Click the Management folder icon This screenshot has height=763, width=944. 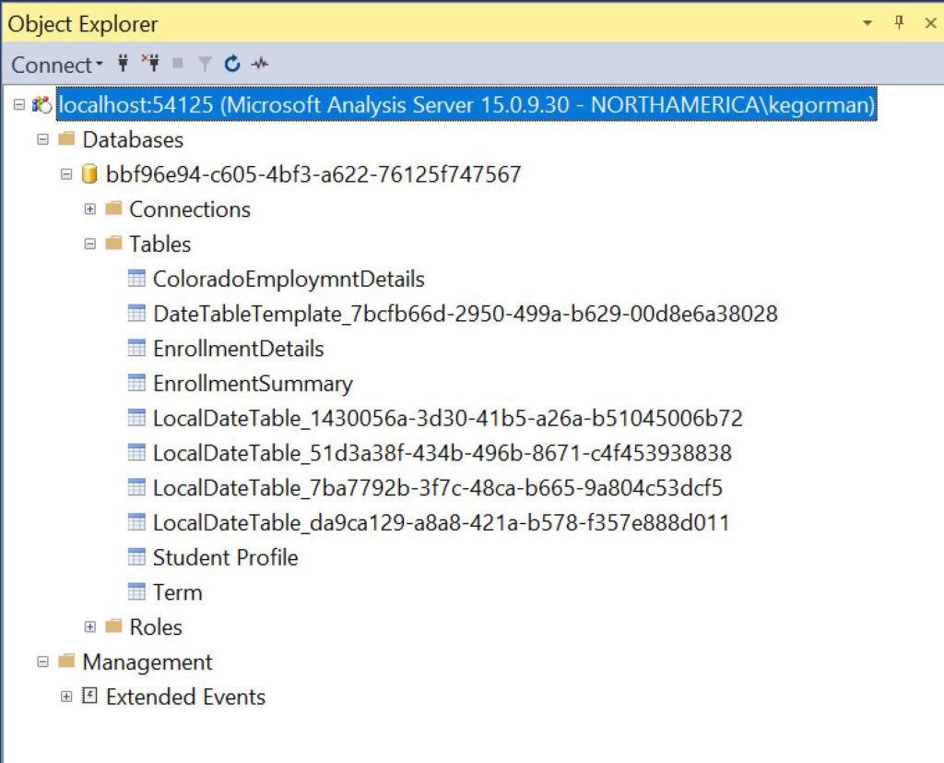click(x=66, y=661)
